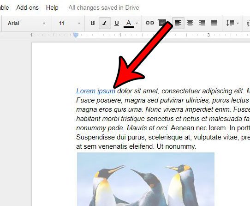The image size is (250, 206).
Task: Click the line spacing icon
Action: point(232,23)
